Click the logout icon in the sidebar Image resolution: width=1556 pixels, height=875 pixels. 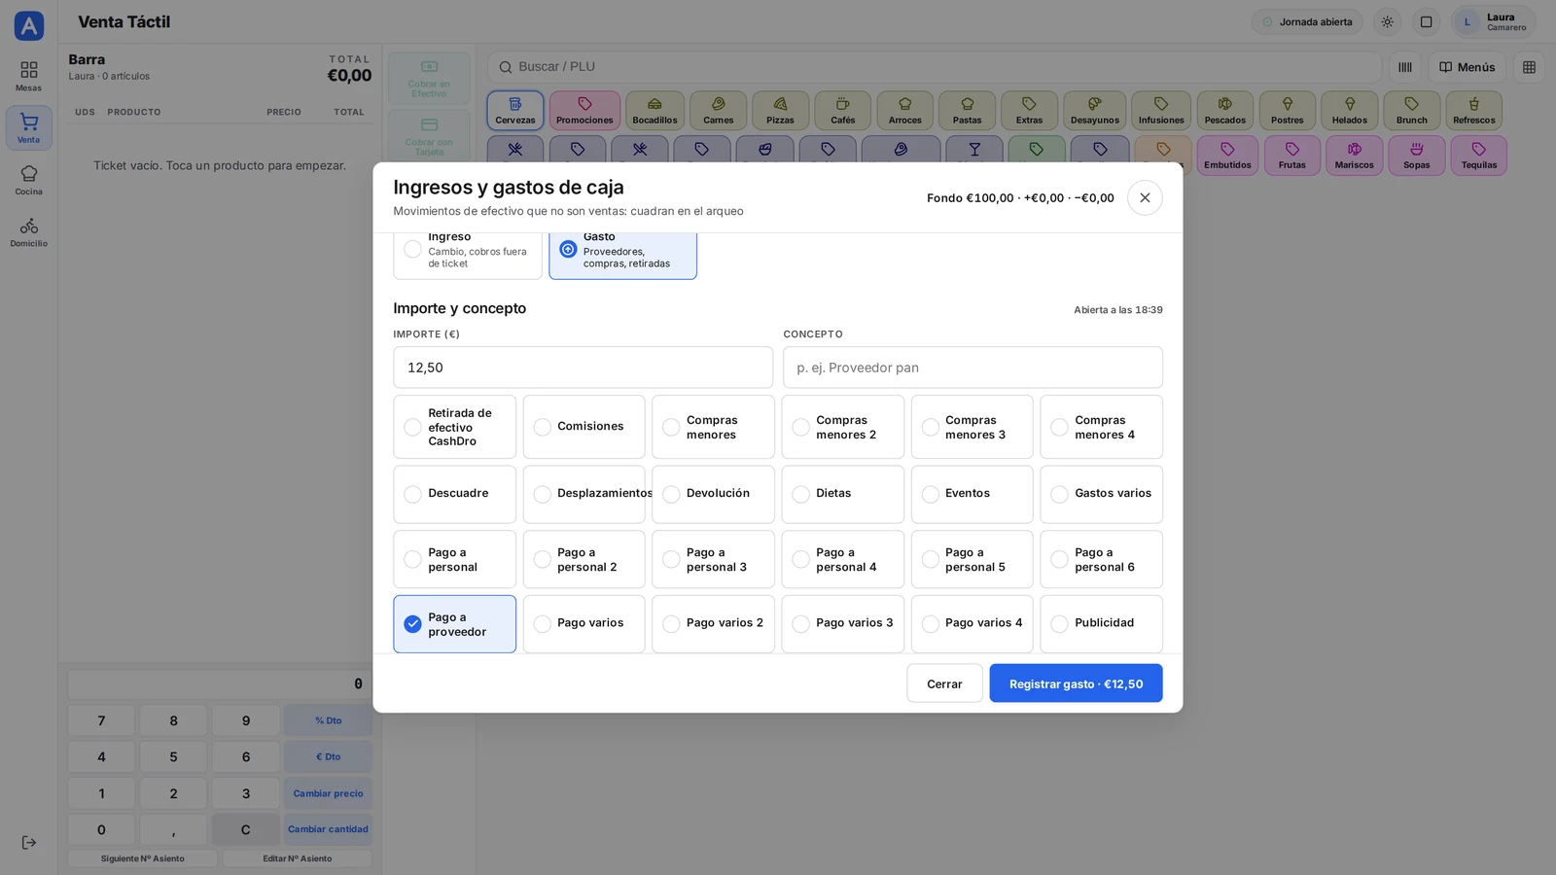[x=28, y=842]
